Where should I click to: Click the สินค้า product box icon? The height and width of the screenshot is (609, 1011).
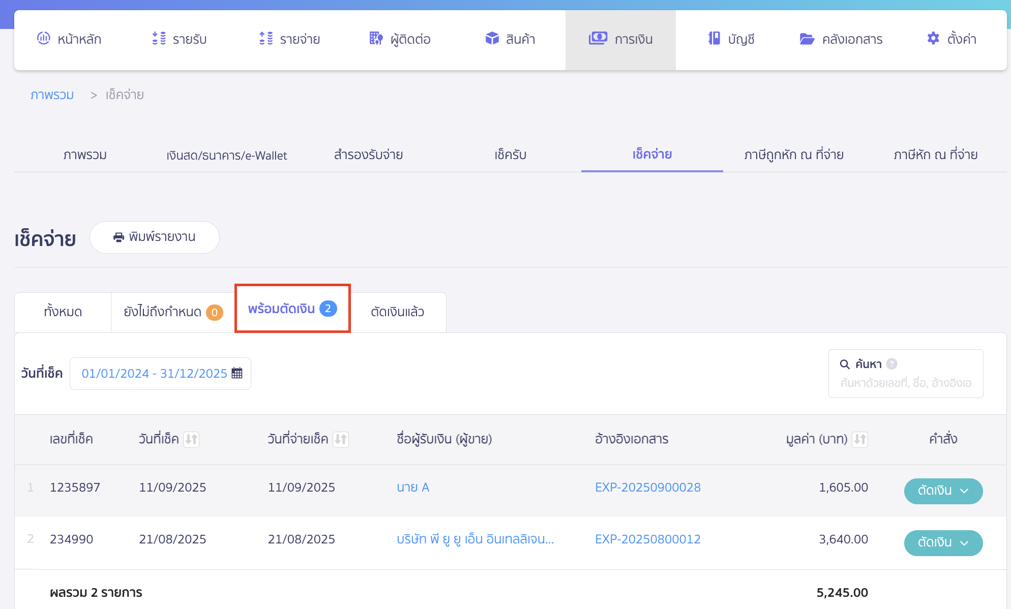pos(492,38)
